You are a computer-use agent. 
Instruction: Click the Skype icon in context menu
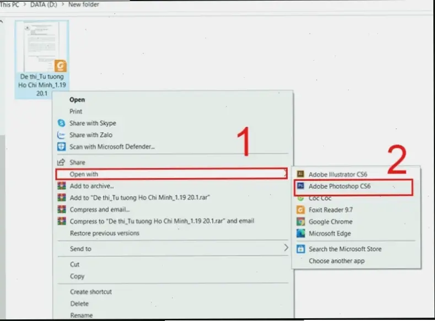tap(62, 123)
